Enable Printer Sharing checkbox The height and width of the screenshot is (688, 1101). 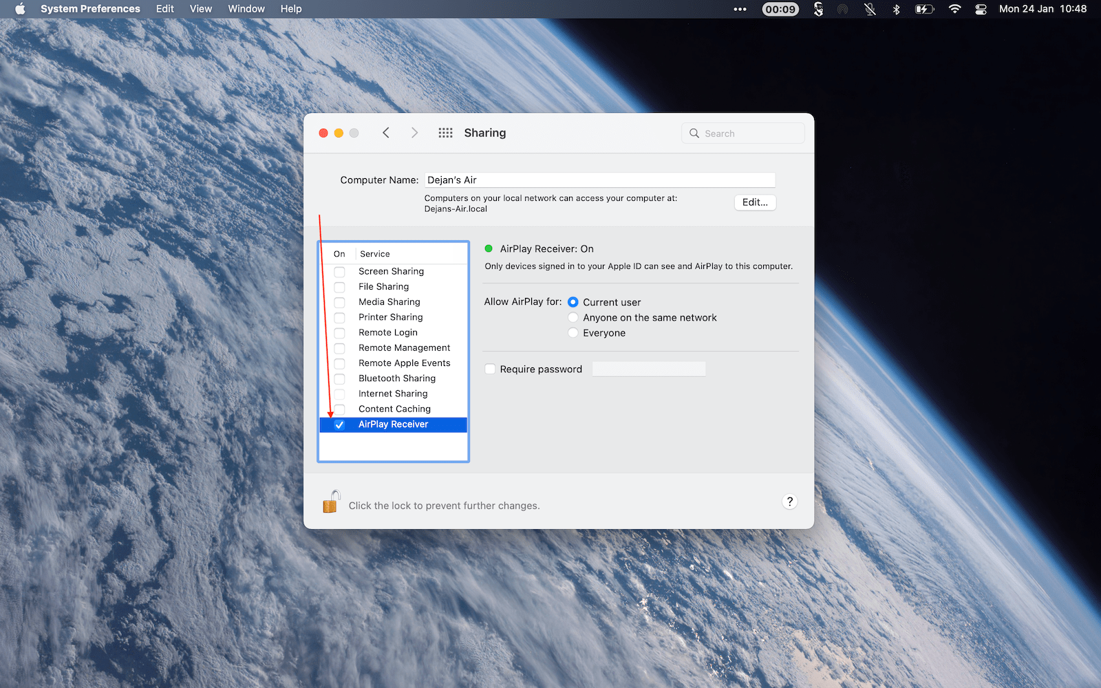(339, 317)
